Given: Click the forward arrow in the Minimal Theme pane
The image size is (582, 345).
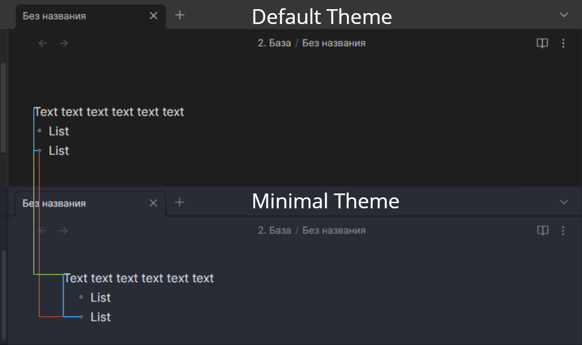Looking at the screenshot, I should point(63,230).
